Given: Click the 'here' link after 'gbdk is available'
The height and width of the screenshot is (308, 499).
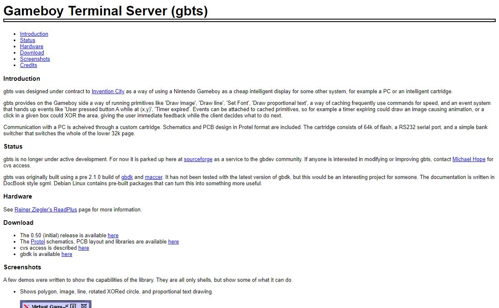Looking at the screenshot, I should (x=67, y=254).
